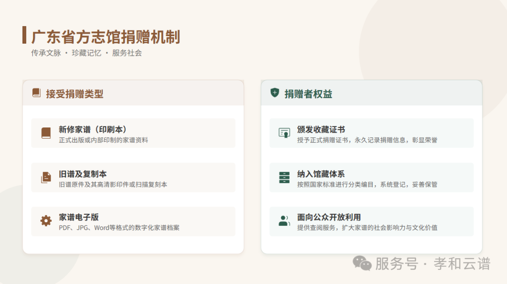This screenshot has width=507, height=284.
Task: Select the heading 接受捐赠类型
Action: pyautogui.click(x=75, y=94)
